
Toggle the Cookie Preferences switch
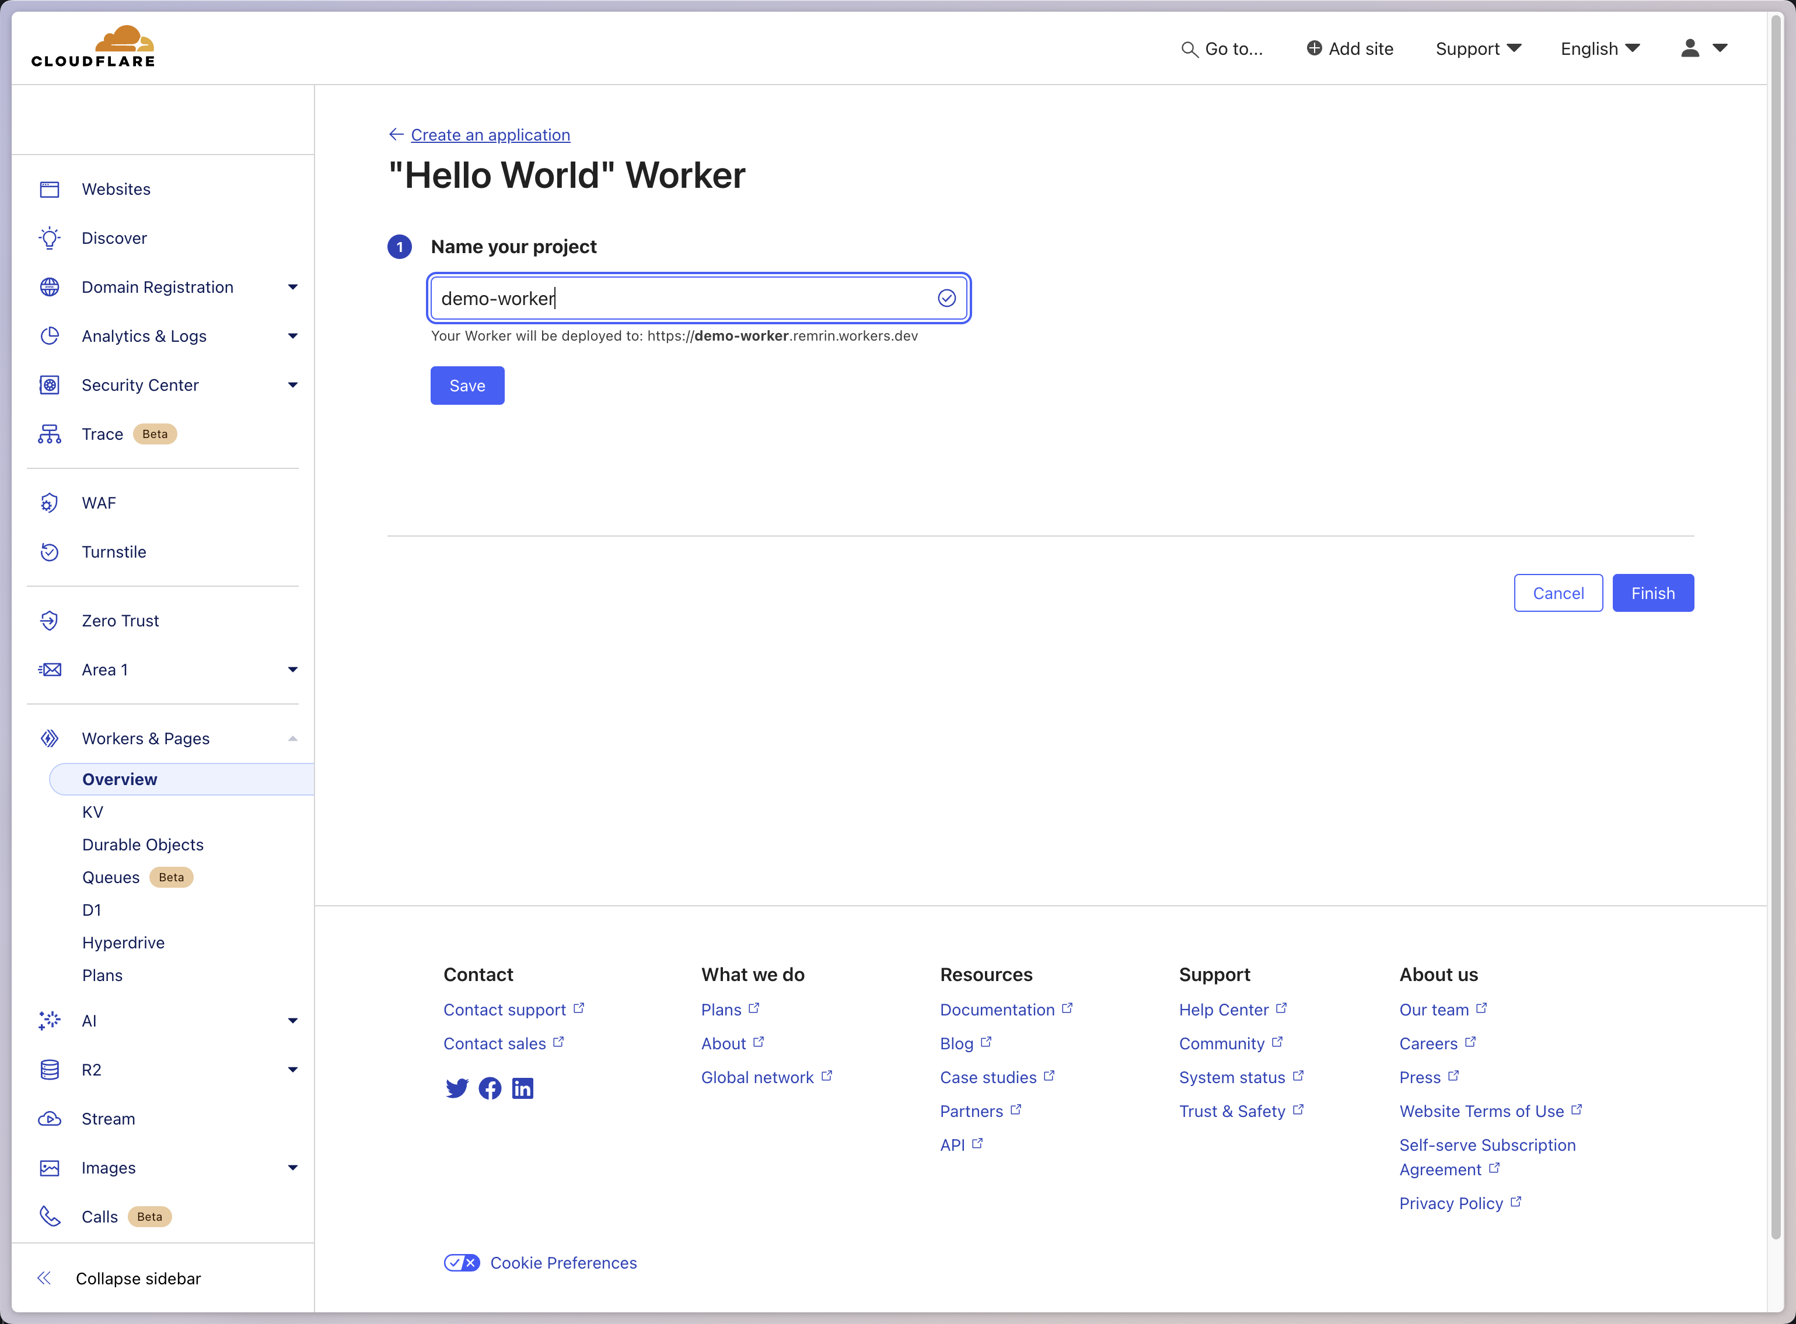[462, 1262]
